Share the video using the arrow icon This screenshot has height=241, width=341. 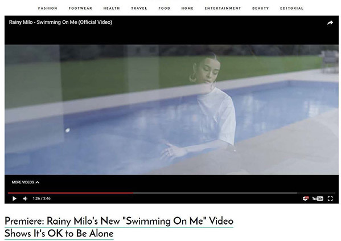(x=330, y=23)
